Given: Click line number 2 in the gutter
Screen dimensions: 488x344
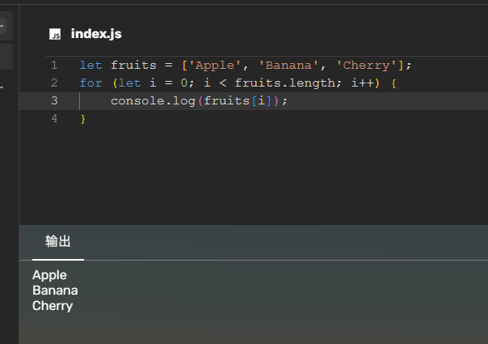Looking at the screenshot, I should coord(54,83).
